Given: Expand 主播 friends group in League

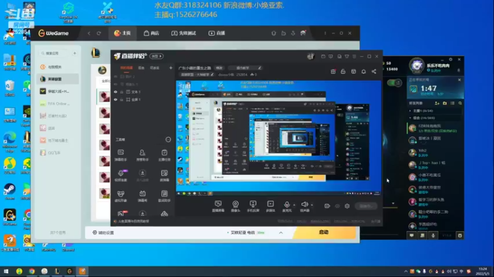Looking at the screenshot, I should pyautogui.click(x=410, y=111).
